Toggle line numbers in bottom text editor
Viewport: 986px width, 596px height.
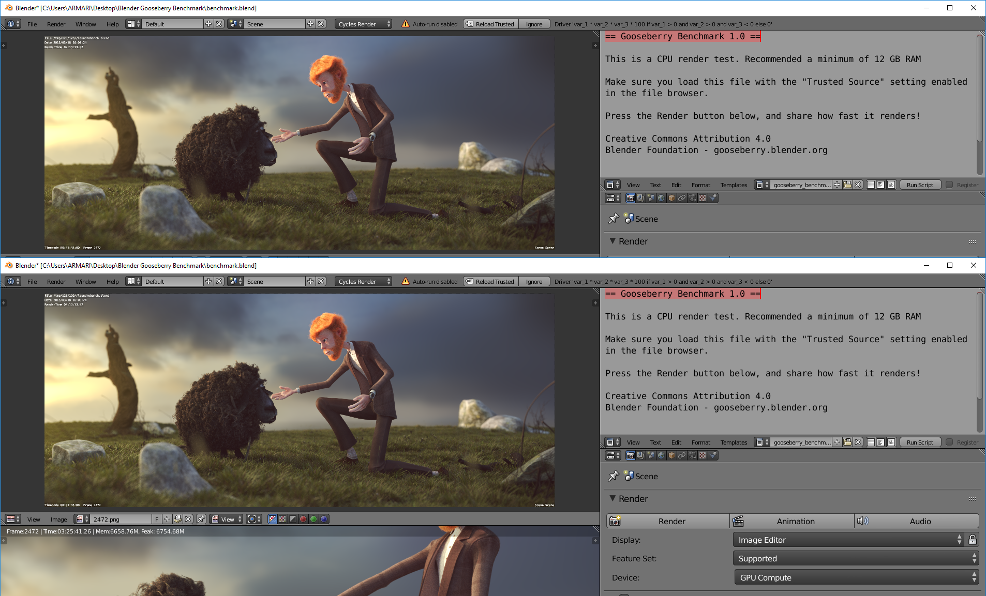(x=871, y=442)
